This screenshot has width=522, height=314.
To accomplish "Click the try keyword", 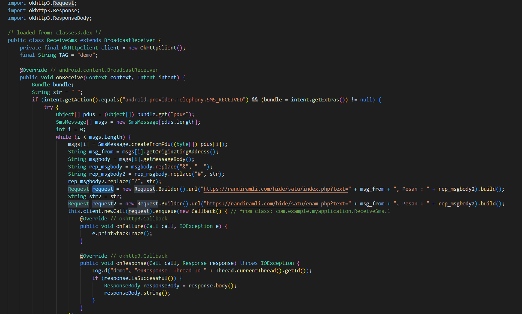I will 49,107.
